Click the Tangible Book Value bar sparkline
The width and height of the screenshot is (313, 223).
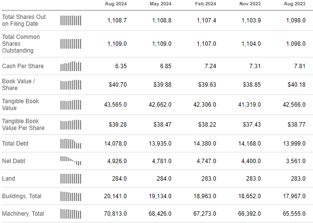(x=71, y=105)
